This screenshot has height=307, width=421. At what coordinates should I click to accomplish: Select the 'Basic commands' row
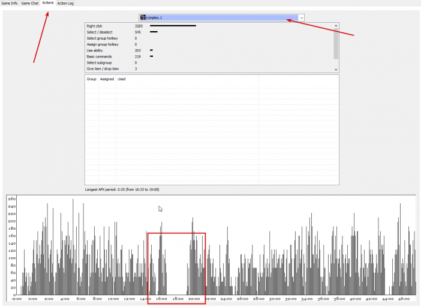209,56
